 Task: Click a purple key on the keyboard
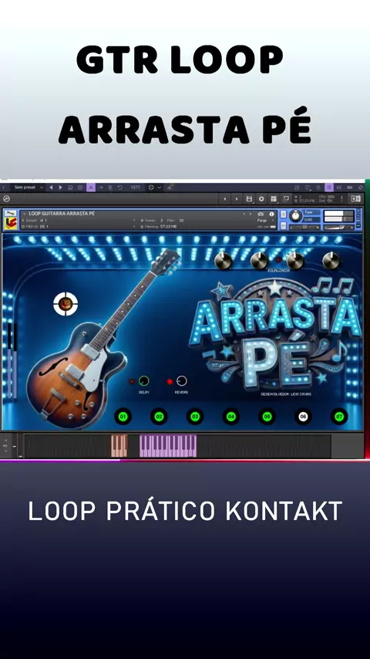tap(168, 446)
